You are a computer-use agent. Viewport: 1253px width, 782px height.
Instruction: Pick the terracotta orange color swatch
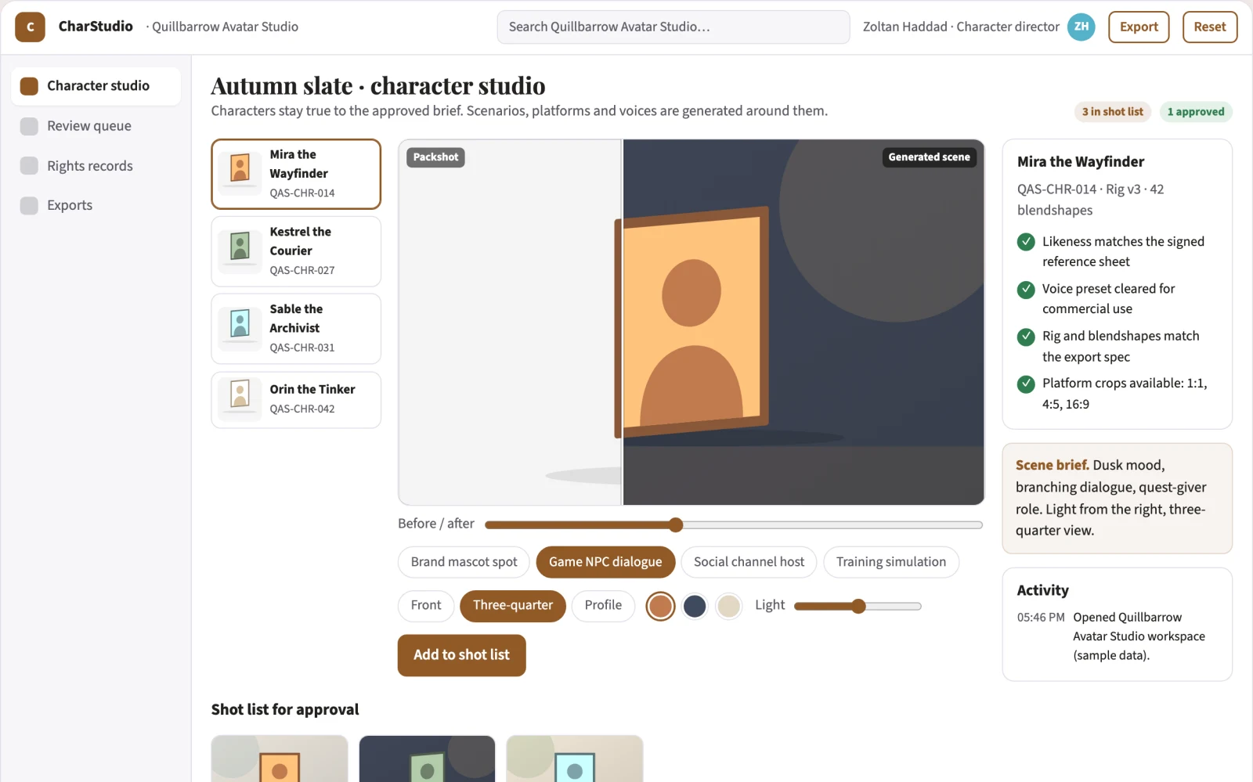pyautogui.click(x=660, y=606)
